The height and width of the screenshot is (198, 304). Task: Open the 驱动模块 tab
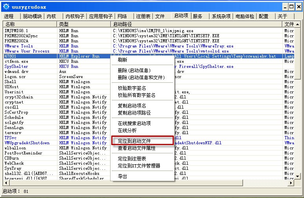[x=32, y=16]
